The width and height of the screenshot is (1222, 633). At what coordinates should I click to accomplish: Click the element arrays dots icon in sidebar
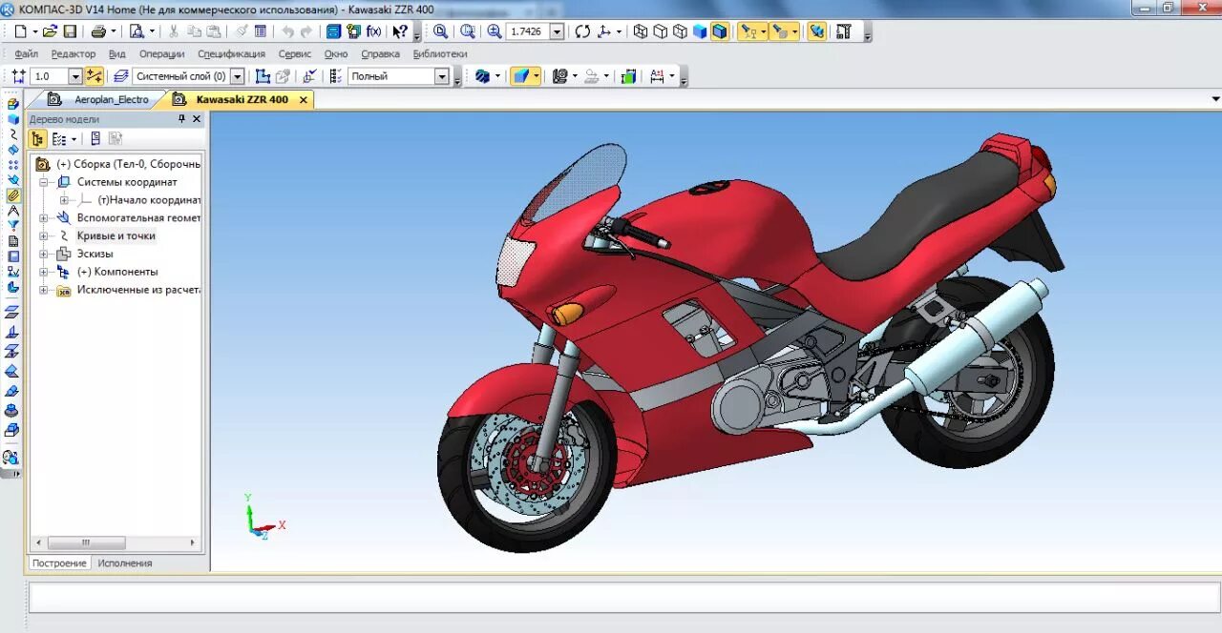tap(12, 165)
